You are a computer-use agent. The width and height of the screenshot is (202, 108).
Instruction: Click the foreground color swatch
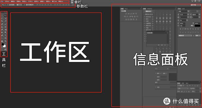[x=3, y=44]
